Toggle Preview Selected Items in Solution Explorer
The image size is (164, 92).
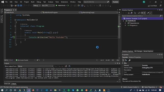pyautogui.click(x=151, y=13)
